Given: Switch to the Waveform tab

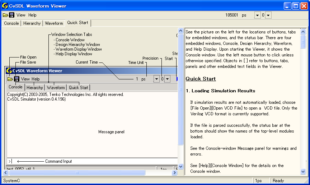Looking at the screenshot, I should (x=54, y=23).
